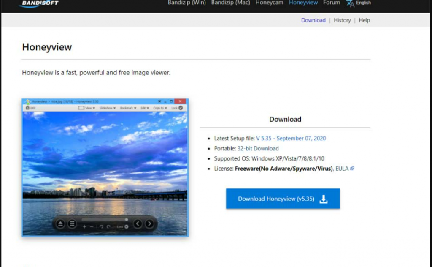
Task: Click the Download heading above the setup file list
Action: (x=285, y=119)
